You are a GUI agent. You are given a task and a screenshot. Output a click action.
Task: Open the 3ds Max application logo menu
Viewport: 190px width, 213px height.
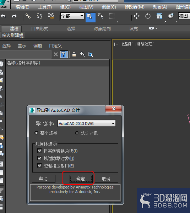pos(5,4)
